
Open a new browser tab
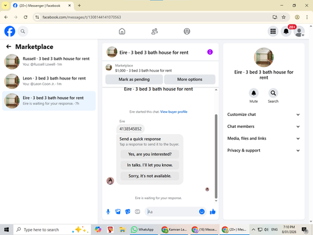80,6
